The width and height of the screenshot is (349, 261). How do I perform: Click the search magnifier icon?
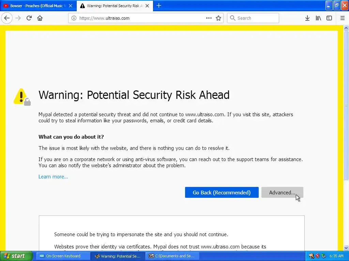point(232,18)
